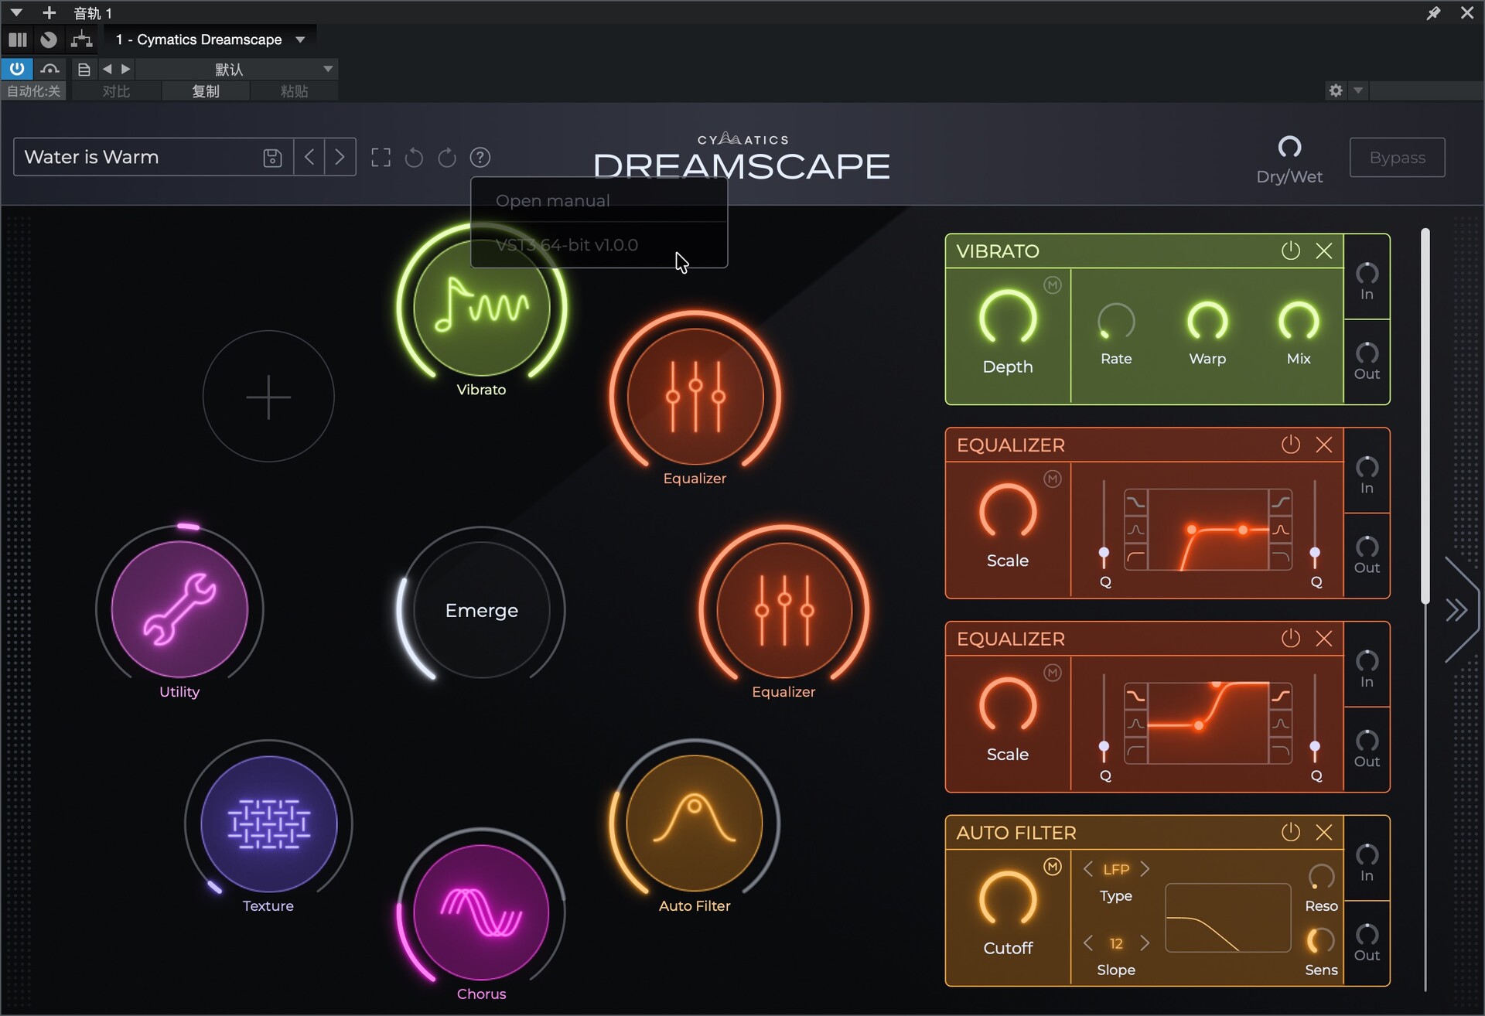1485x1016 pixels.
Task: Choose Open manual menu entry
Action: [553, 201]
